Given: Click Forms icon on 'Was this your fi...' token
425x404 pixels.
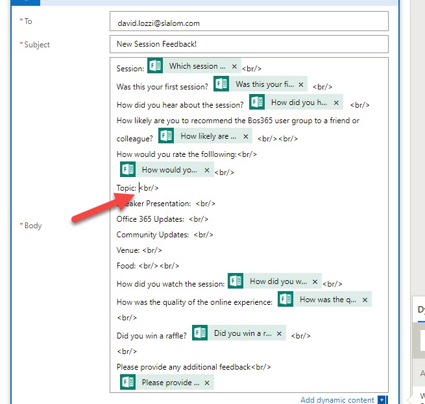Looking at the screenshot, I should point(221,84).
